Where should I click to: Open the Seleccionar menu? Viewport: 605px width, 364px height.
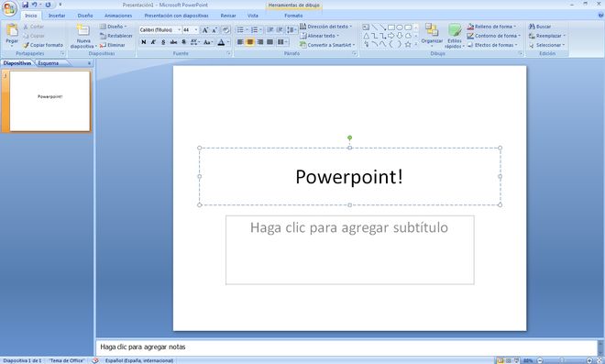coord(546,45)
